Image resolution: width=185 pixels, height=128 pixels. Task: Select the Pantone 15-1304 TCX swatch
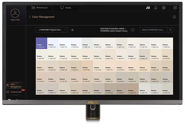click(x=133, y=89)
